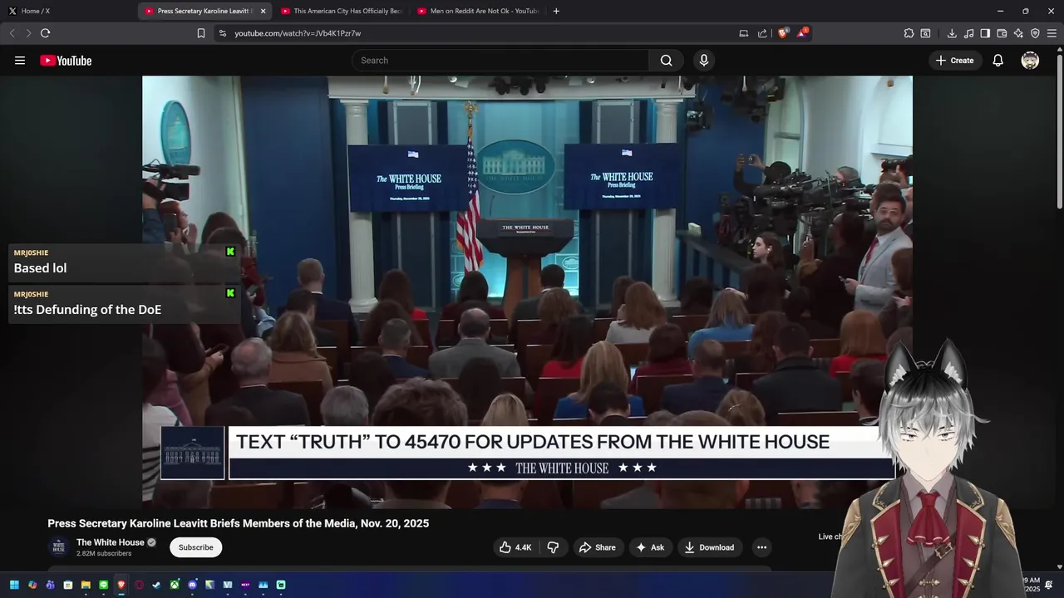Go to the YouTube logo home link
This screenshot has height=598, width=1064.
tap(66, 61)
